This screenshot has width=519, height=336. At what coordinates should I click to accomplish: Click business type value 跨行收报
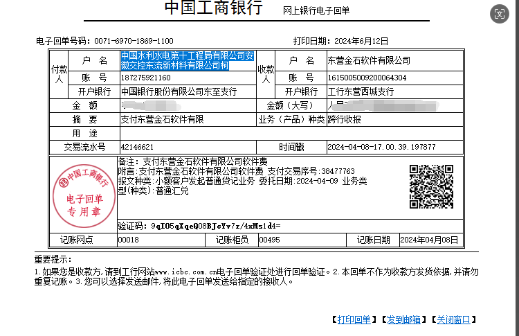pos(344,119)
